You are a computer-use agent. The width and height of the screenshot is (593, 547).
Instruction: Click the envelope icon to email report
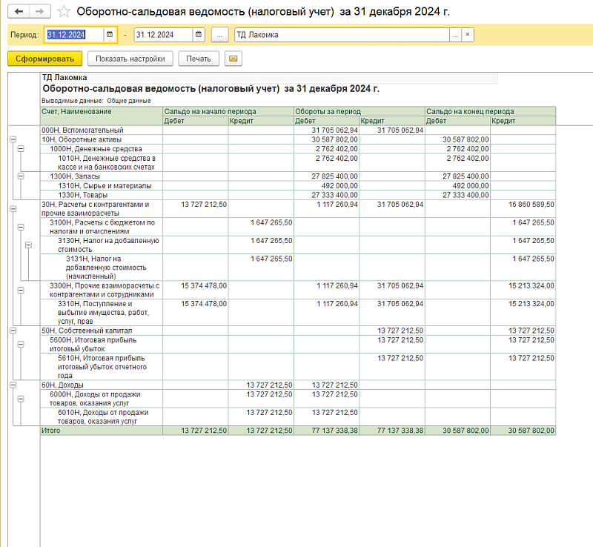[233, 59]
